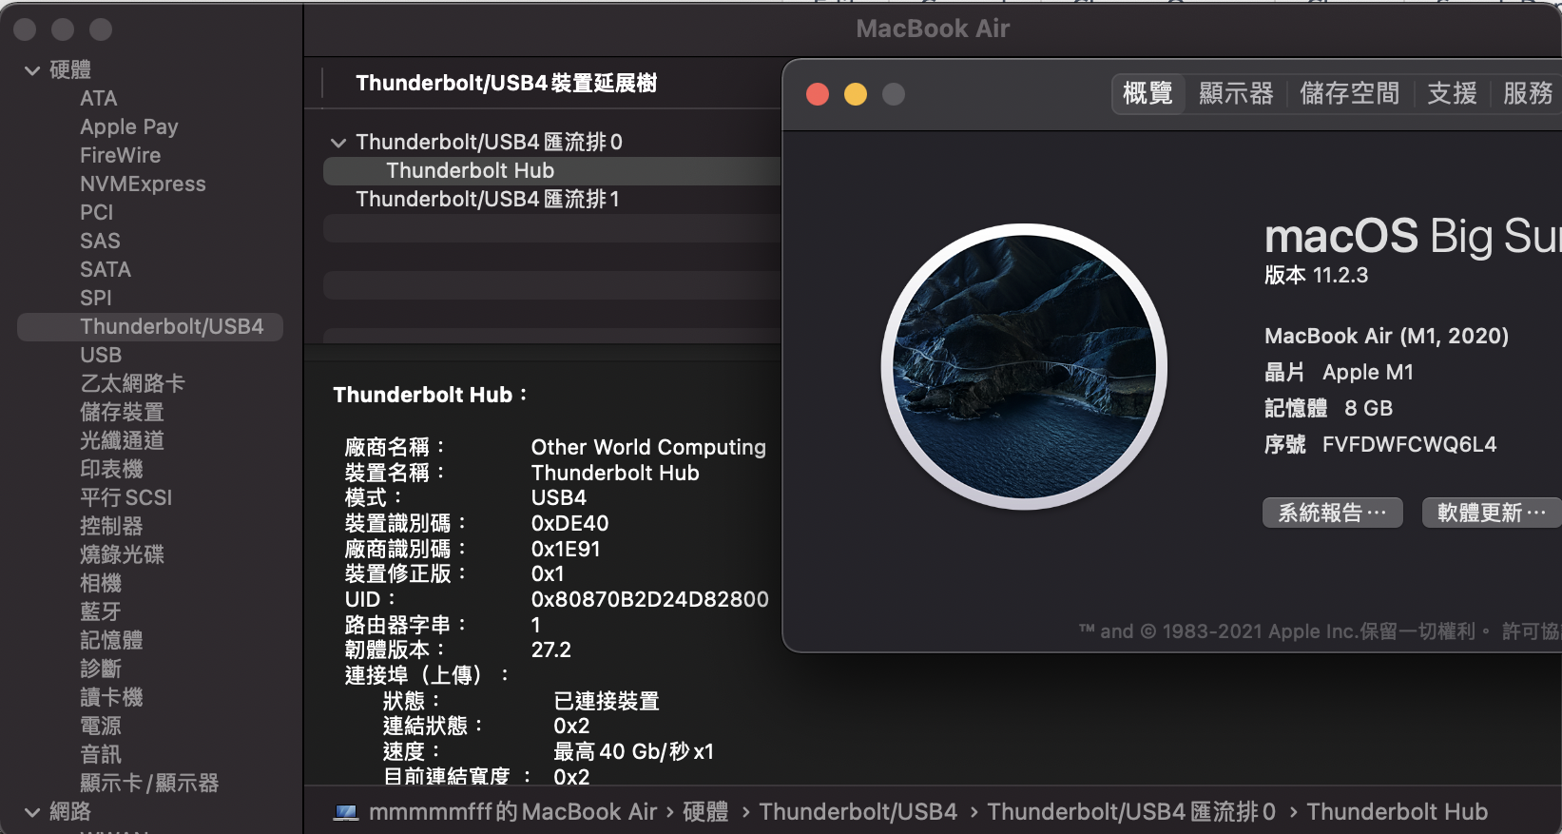
Task: Click the 系統報告 button
Action: [x=1332, y=513]
